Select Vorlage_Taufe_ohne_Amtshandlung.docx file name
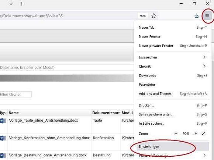 pos(44,120)
